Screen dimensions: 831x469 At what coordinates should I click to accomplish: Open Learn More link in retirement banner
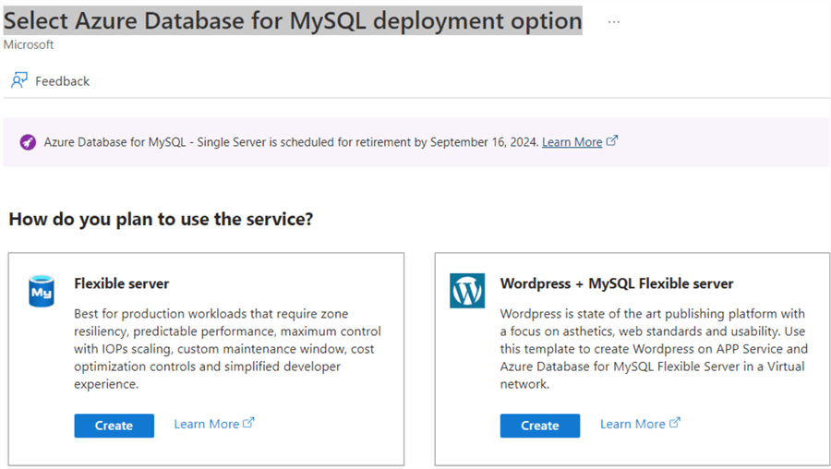572,142
